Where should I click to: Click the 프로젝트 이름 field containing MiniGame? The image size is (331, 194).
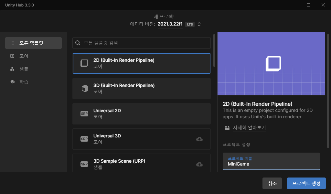tap(271, 161)
